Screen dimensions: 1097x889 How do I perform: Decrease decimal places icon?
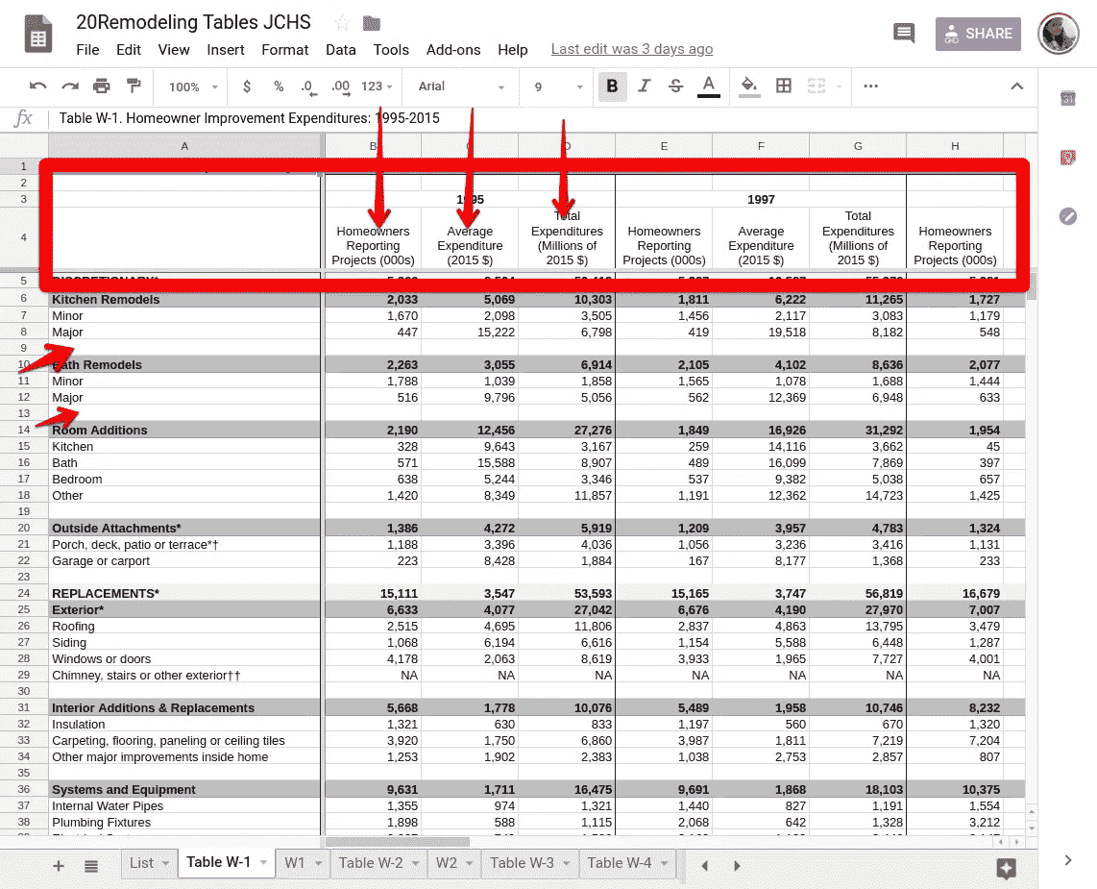(308, 86)
